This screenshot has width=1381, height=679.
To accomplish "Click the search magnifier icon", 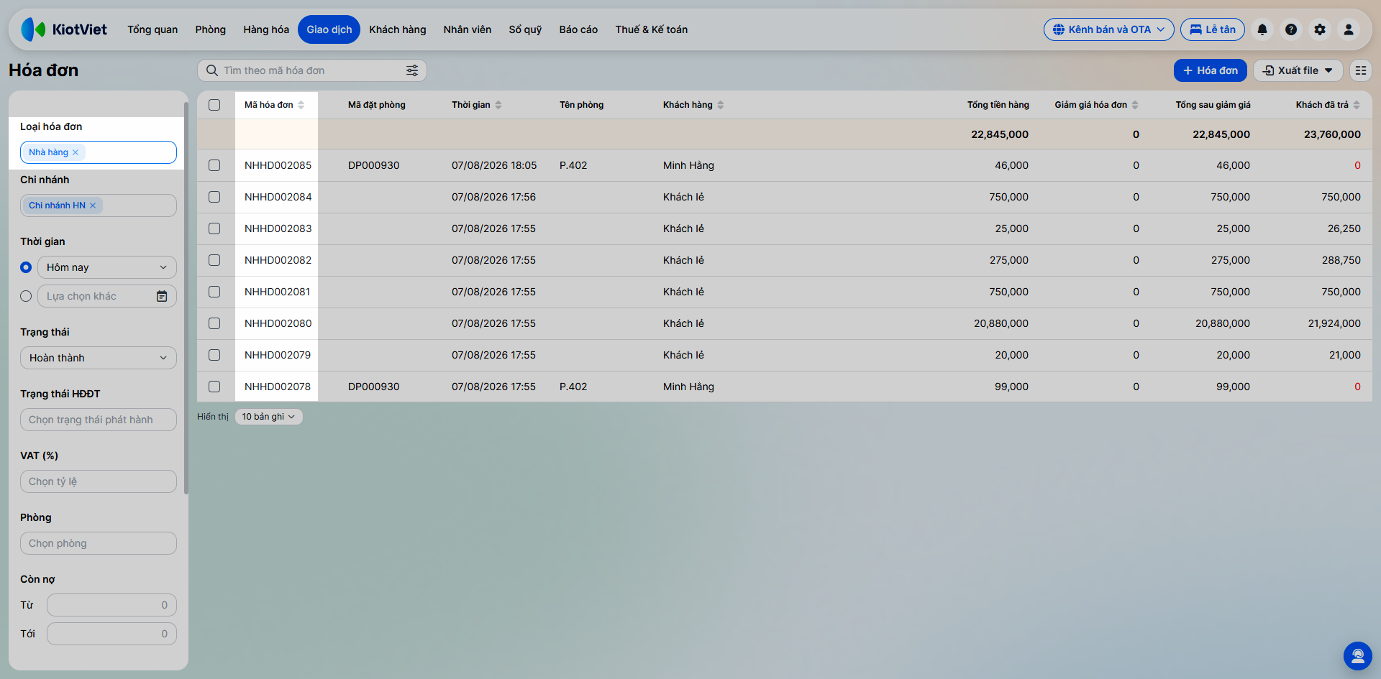I will (x=212, y=70).
